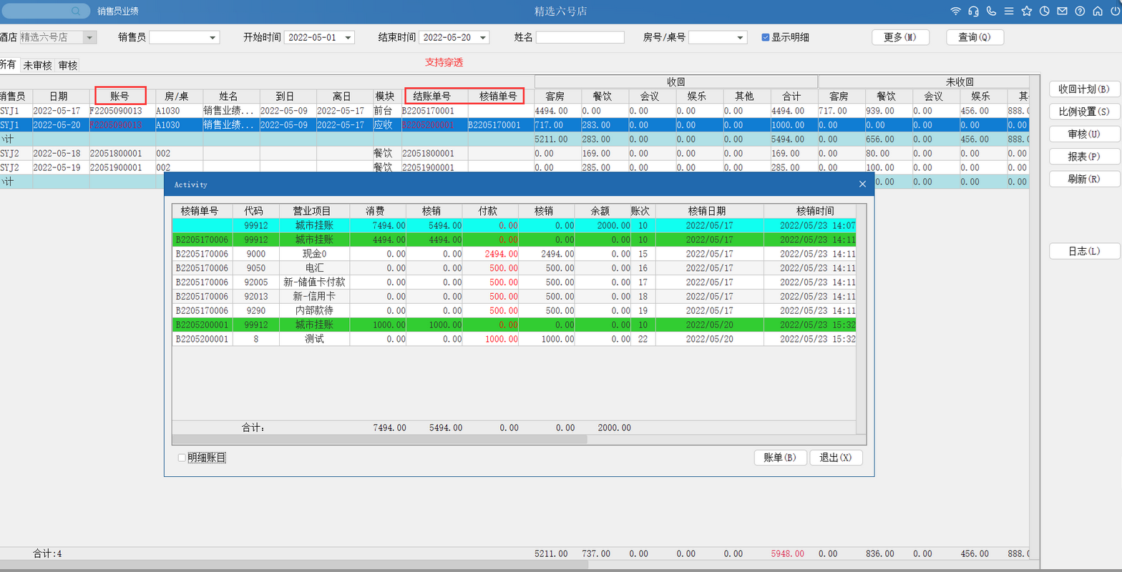Click the telephone handset icon
This screenshot has height=572, width=1122.
pos(991,11)
